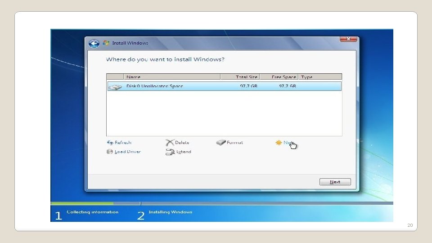Click the Load Driver disc icon

pos(110,152)
